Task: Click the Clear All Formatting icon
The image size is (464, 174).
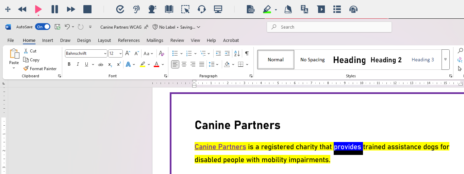Action: click(162, 53)
